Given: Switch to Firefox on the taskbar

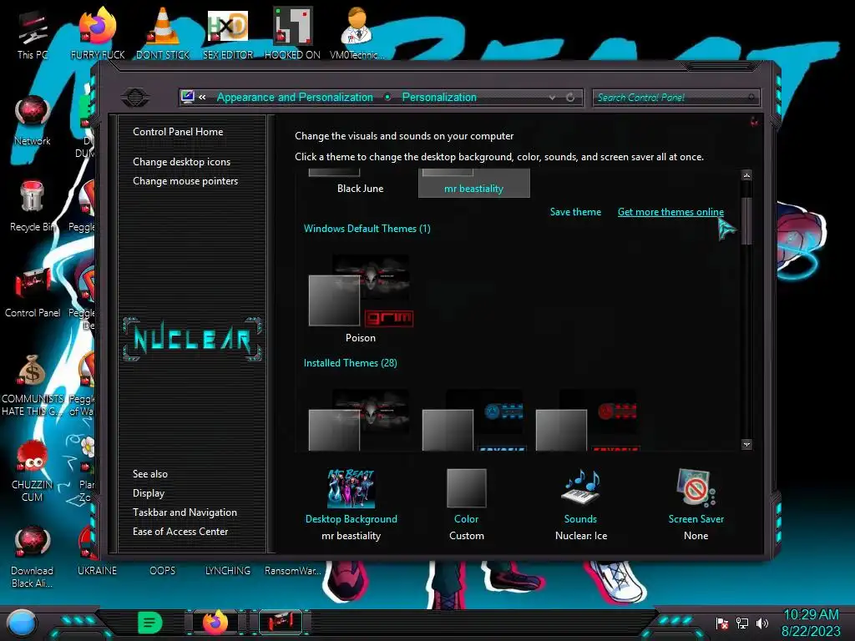Looking at the screenshot, I should 215,623.
